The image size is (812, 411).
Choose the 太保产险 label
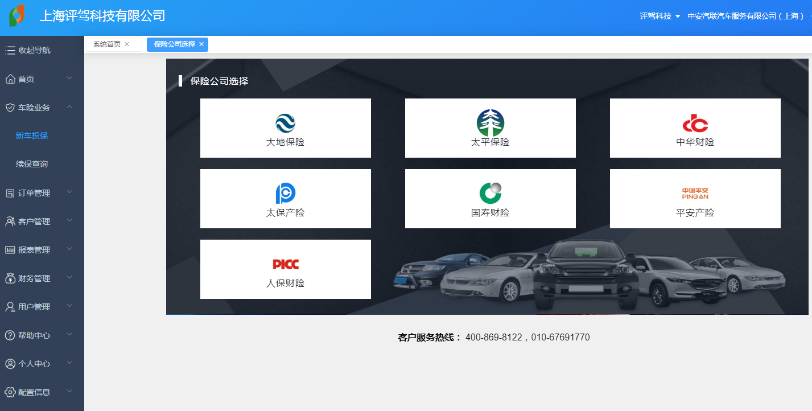coord(286,213)
